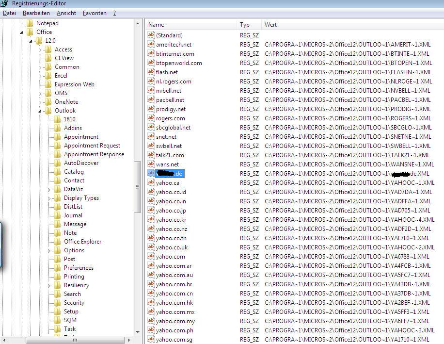Click the pacbell.net string value icon
444x344 pixels.
pyautogui.click(x=151, y=99)
